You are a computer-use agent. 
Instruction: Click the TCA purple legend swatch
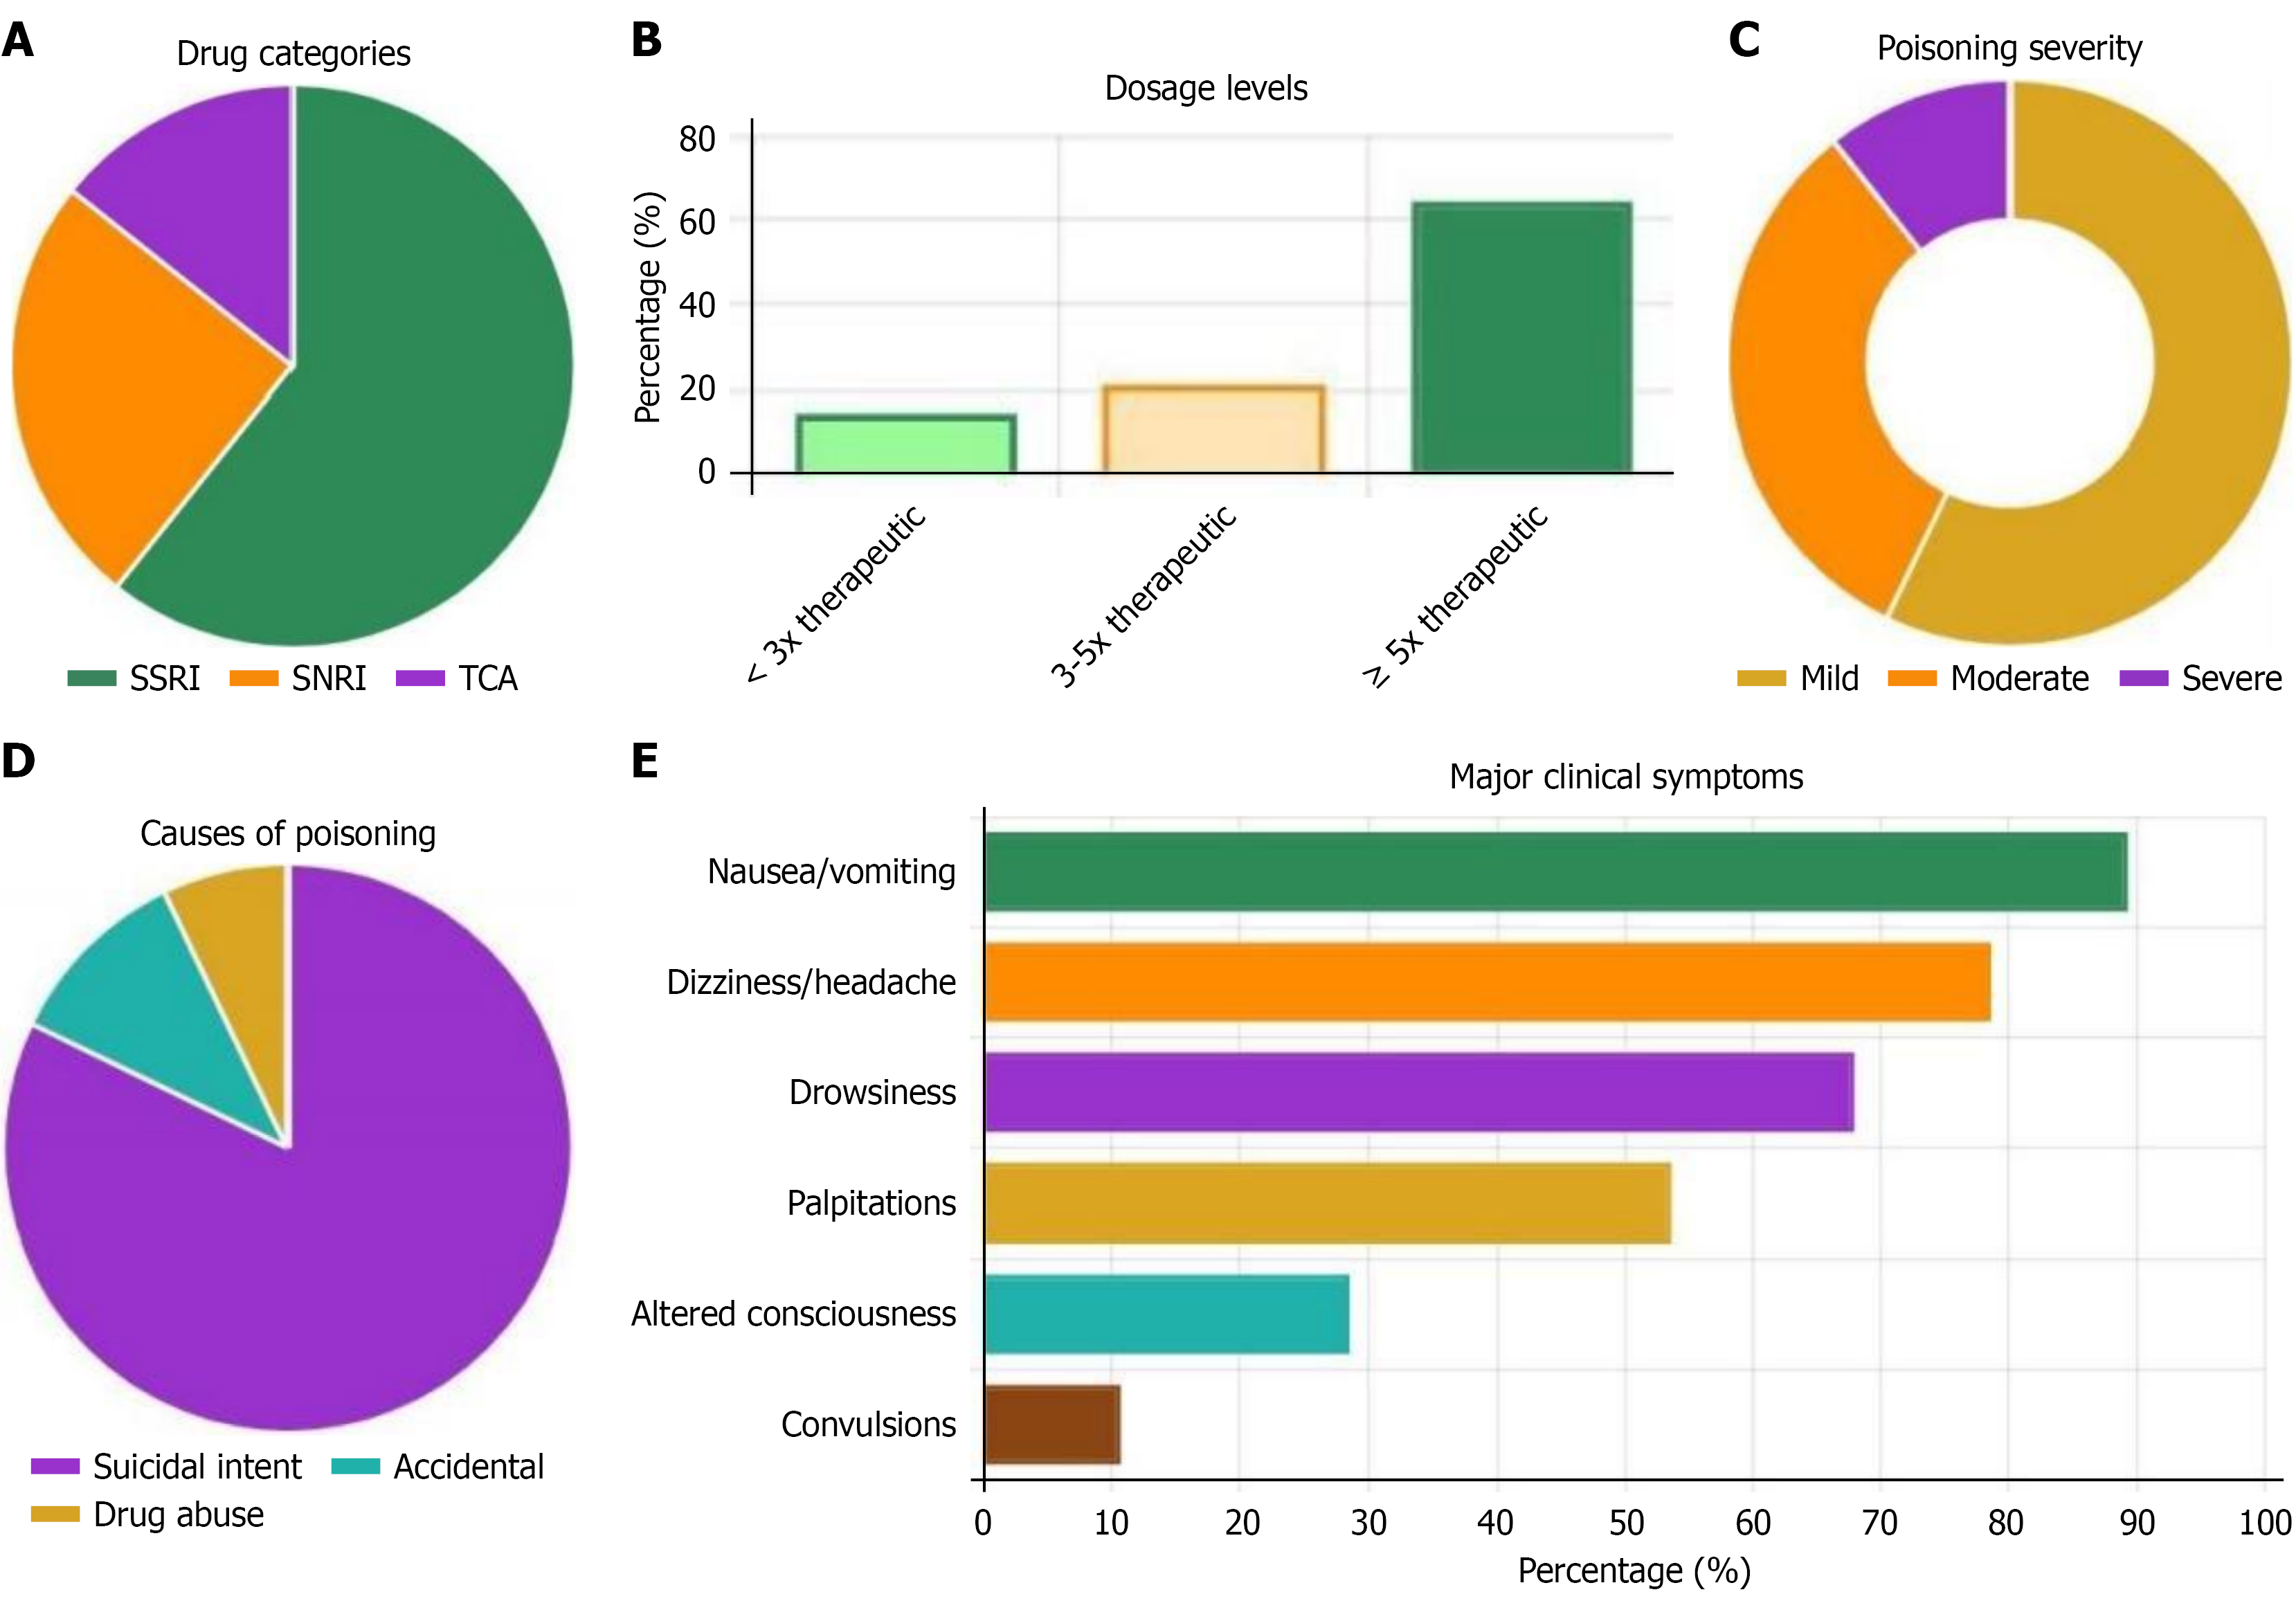pos(420,678)
